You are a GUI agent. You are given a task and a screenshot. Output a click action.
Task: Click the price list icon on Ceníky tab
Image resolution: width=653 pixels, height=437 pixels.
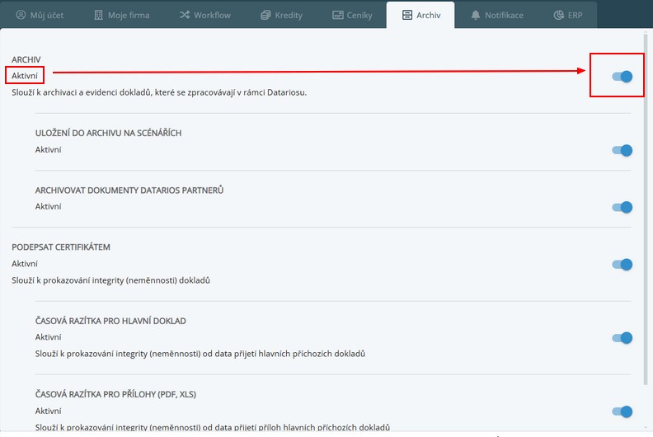[x=338, y=15]
